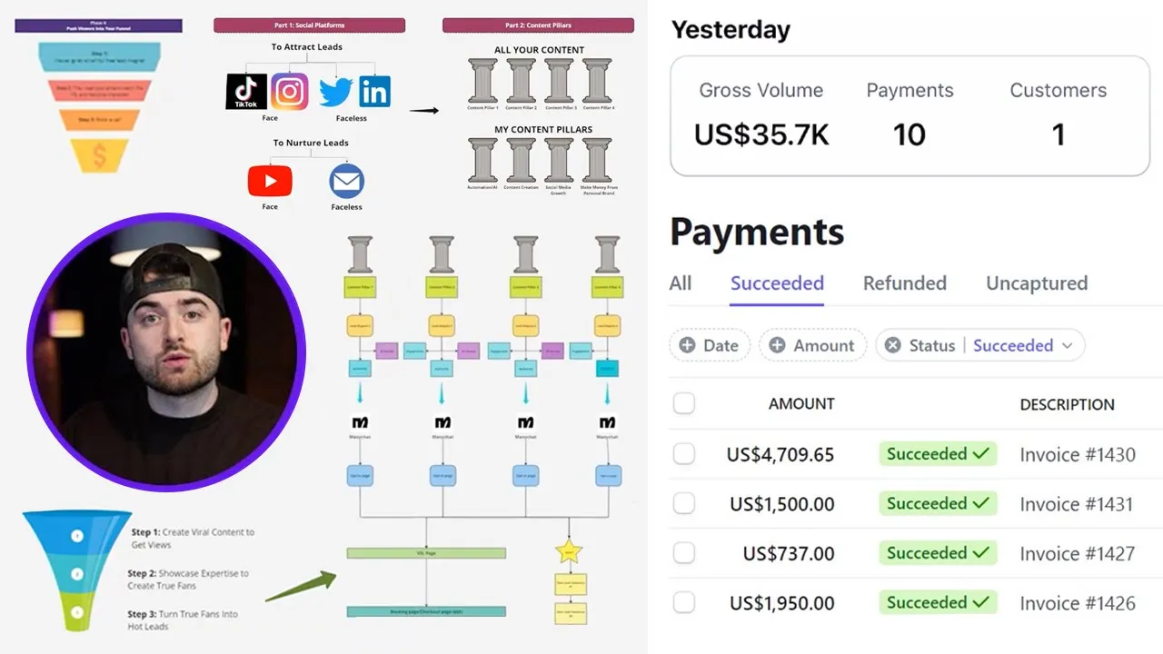
Task: Click the blue email envelope icon
Action: point(346,182)
